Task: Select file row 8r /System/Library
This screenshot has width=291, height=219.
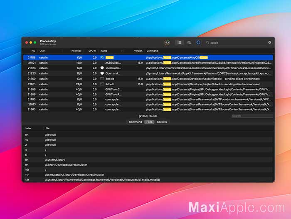Action: tap(148, 160)
